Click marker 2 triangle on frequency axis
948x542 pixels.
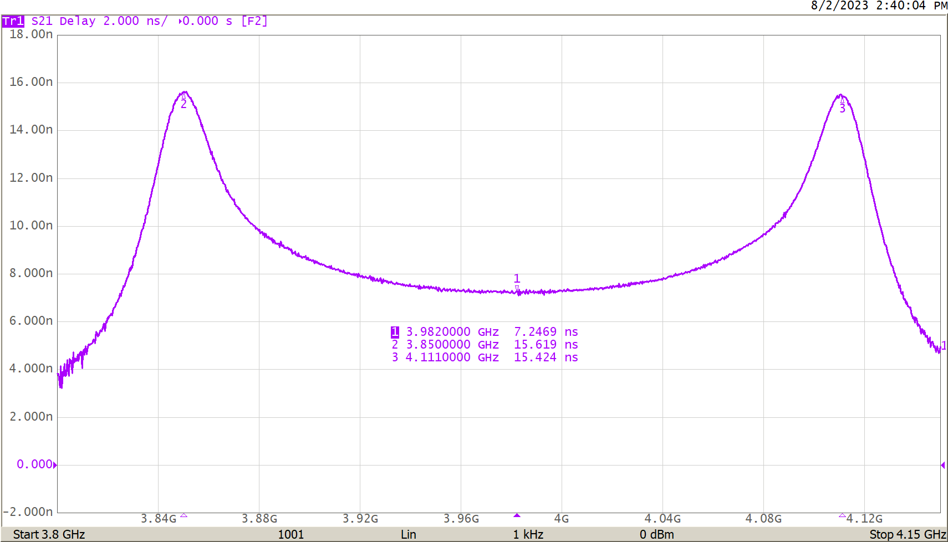tap(184, 516)
